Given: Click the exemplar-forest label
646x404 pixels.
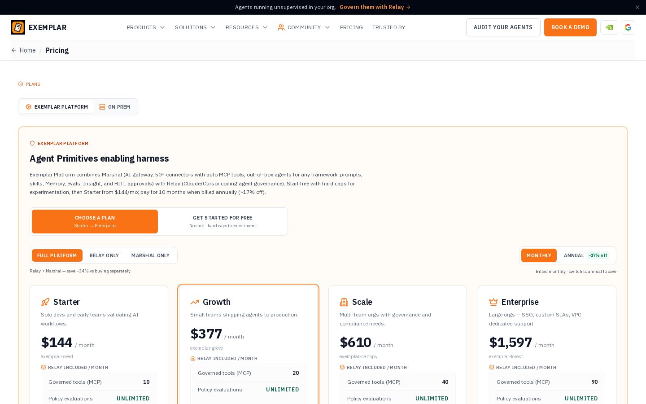Looking at the screenshot, I should pos(506,356).
